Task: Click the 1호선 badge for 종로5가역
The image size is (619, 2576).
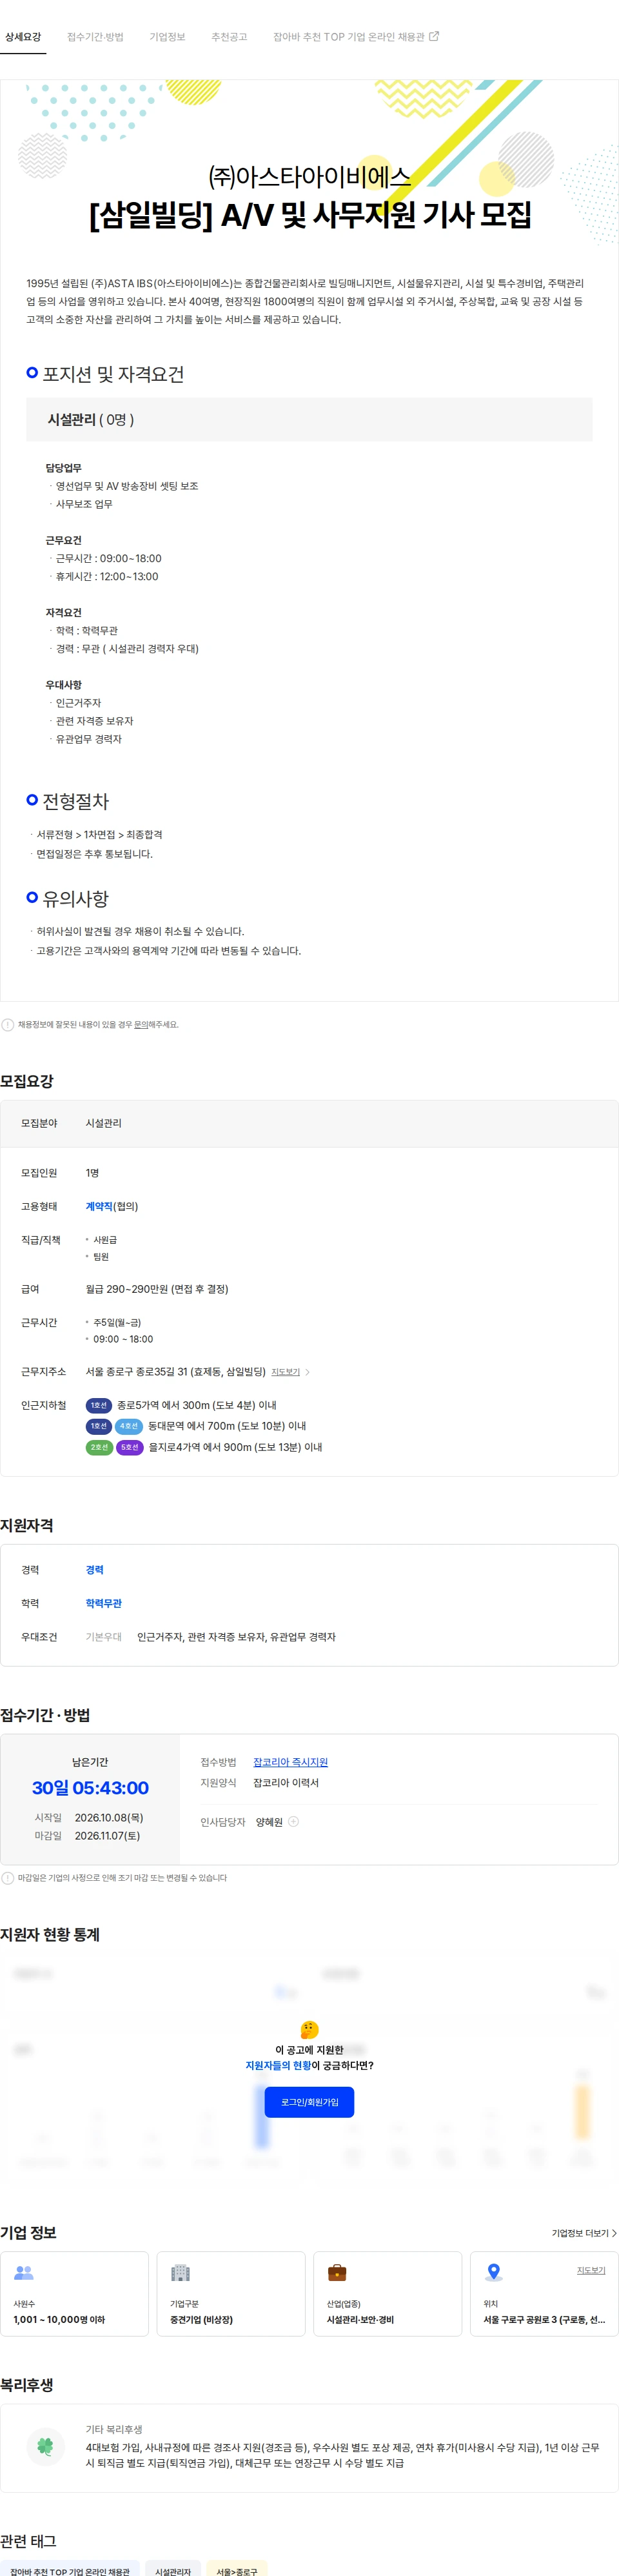Action: coord(99,1405)
